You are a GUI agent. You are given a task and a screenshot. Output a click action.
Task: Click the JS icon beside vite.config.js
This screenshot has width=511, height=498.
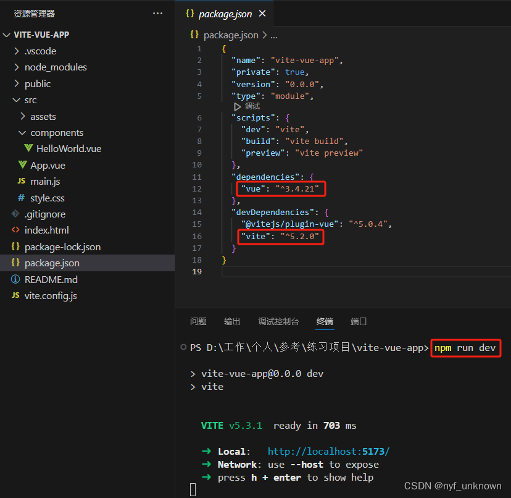pyautogui.click(x=15, y=295)
